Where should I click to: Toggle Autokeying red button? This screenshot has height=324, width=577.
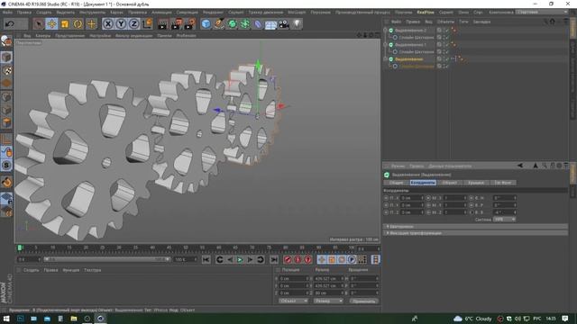298,260
